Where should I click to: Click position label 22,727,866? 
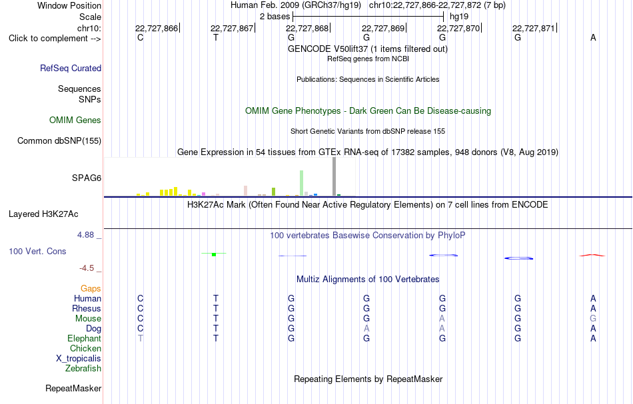tap(157, 28)
